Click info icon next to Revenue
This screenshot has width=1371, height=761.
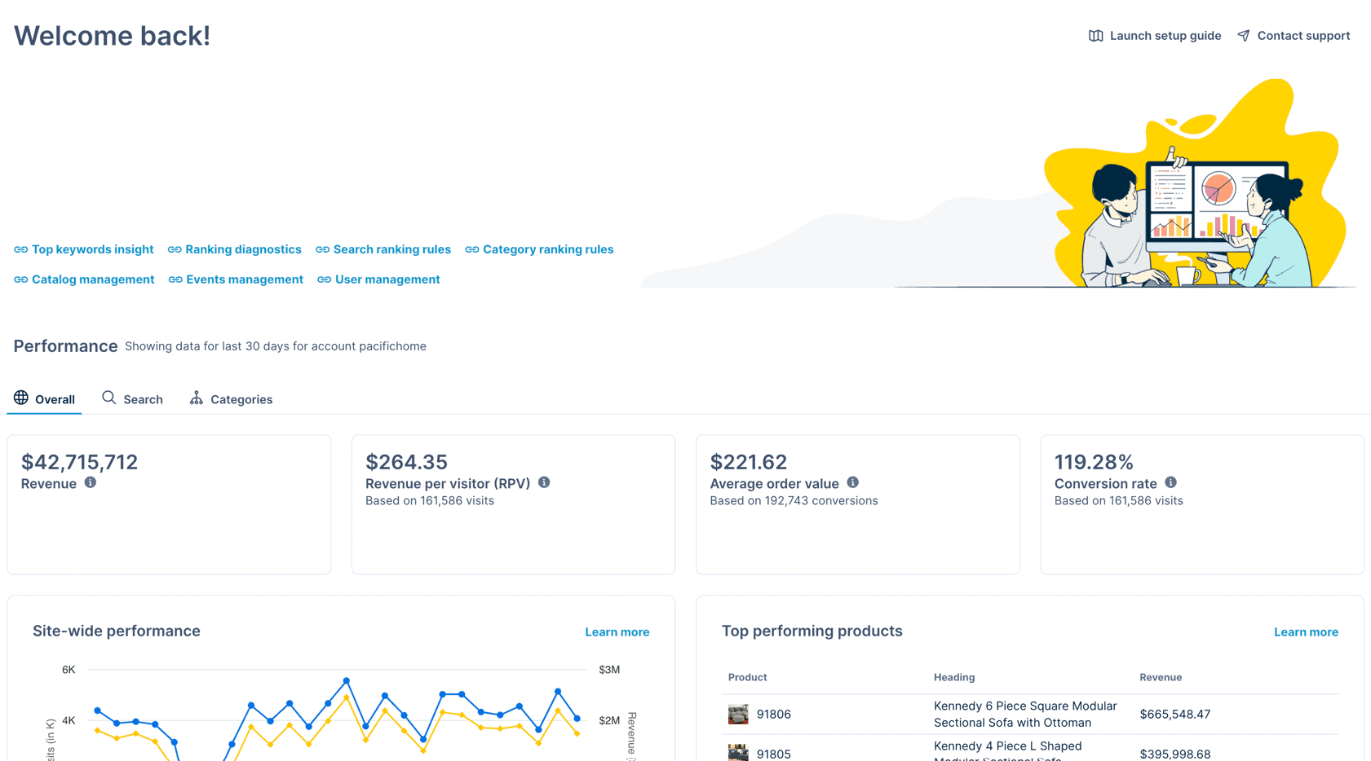tap(91, 482)
